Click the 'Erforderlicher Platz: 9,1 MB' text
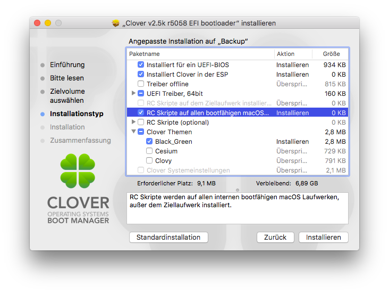 (x=176, y=183)
